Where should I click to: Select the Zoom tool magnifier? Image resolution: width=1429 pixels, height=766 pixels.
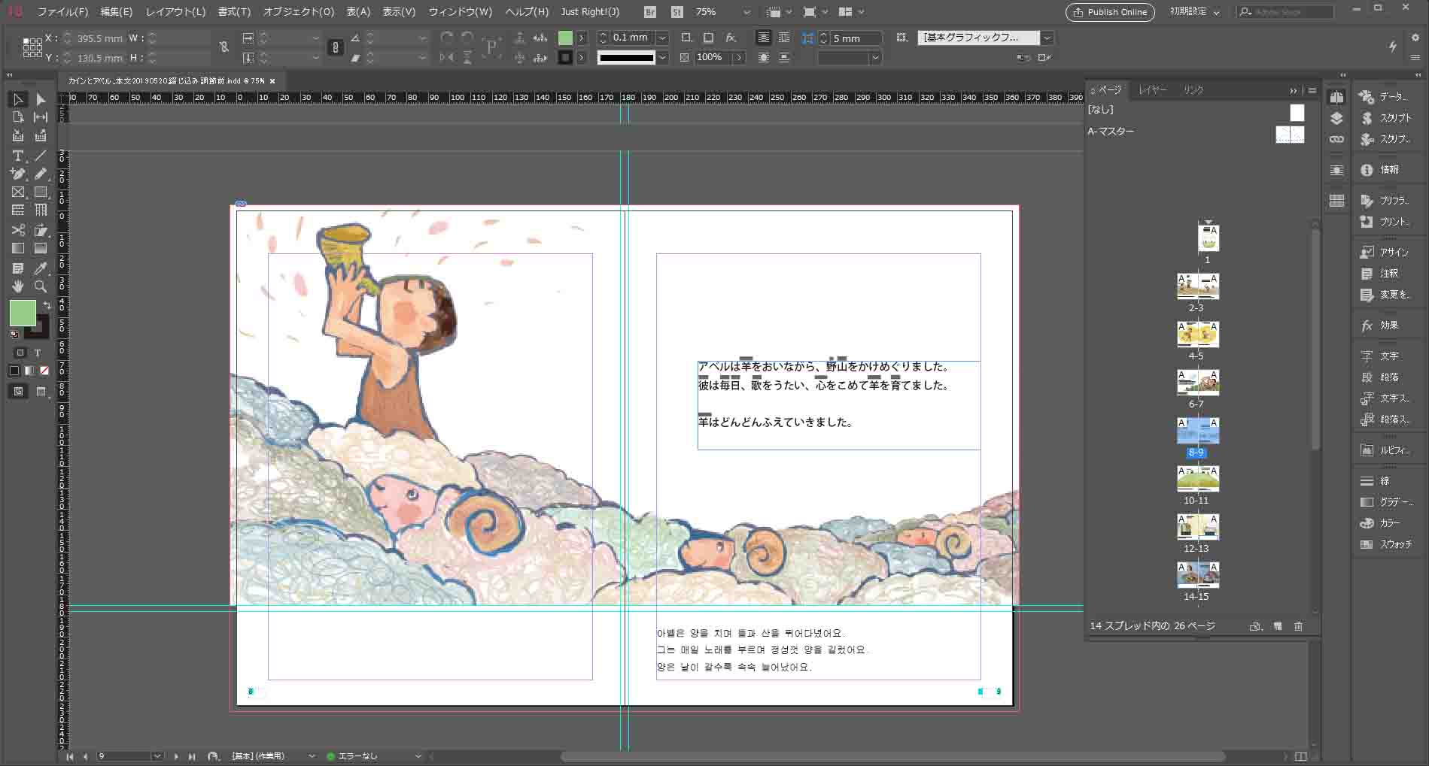[x=41, y=286]
